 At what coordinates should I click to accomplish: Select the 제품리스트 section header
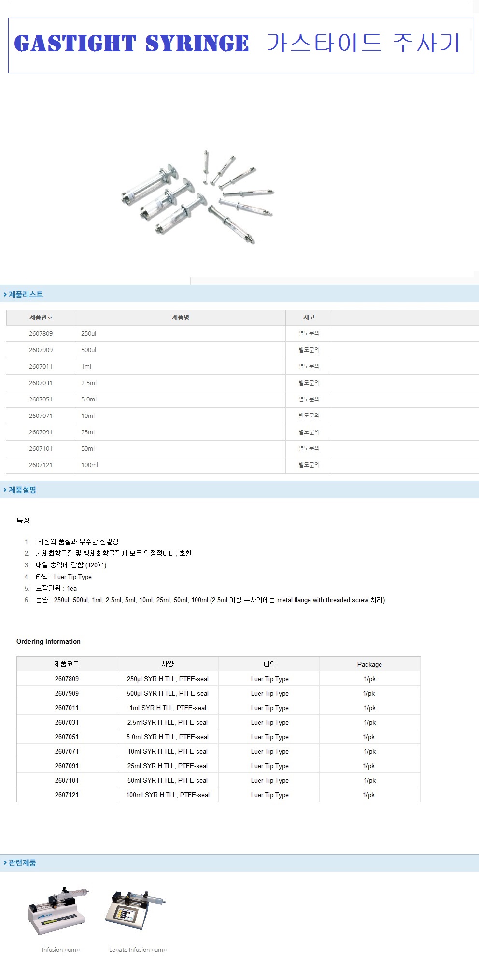point(239,294)
